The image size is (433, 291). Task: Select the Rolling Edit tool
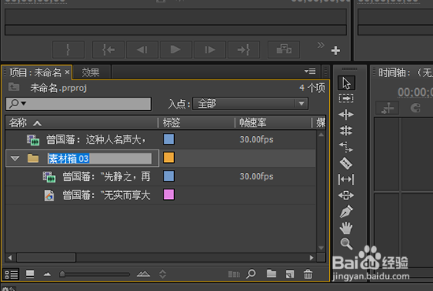click(x=346, y=131)
